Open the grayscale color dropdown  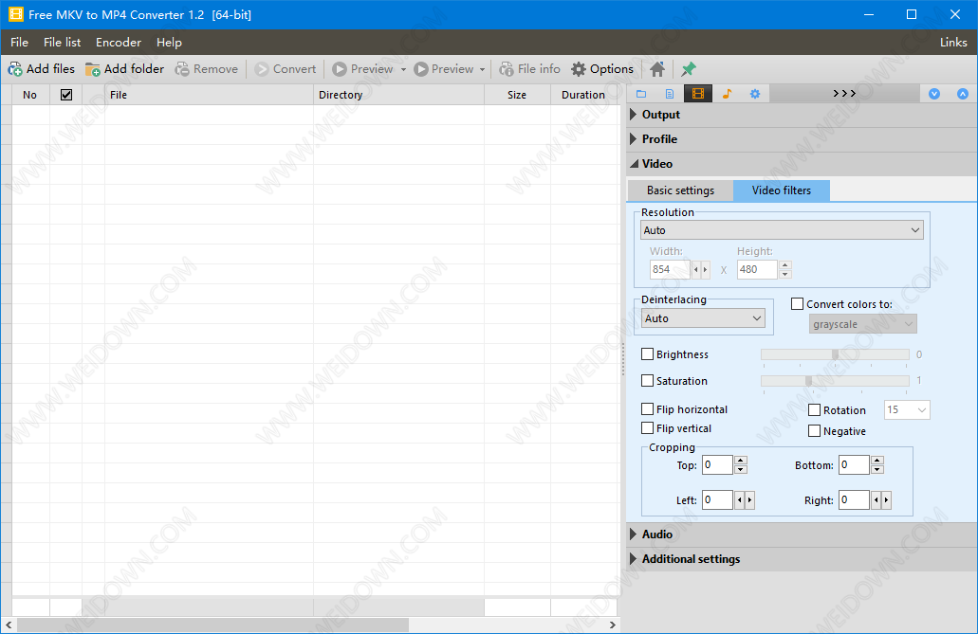(x=862, y=324)
